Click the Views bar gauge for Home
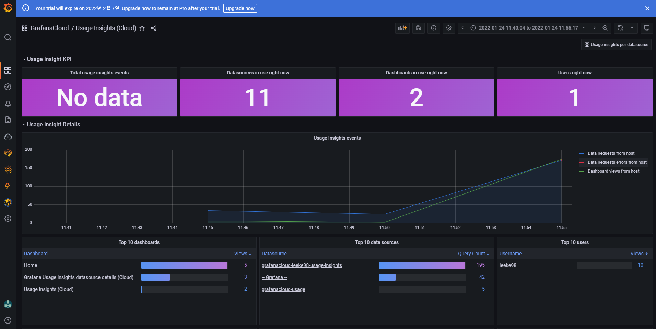 click(x=184, y=265)
